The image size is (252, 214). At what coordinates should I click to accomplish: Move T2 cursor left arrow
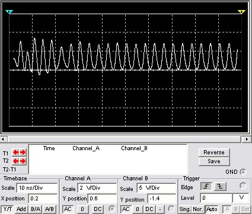pyautogui.click(x=16, y=161)
